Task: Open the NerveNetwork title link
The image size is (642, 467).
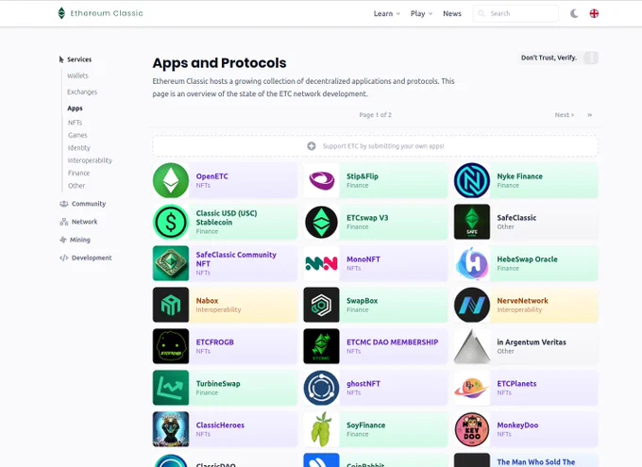Action: pos(522,301)
